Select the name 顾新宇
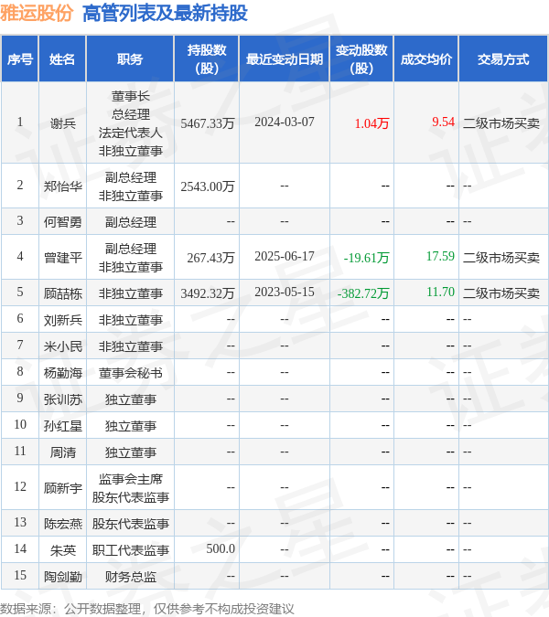The height and width of the screenshot is (617, 549). (x=62, y=488)
